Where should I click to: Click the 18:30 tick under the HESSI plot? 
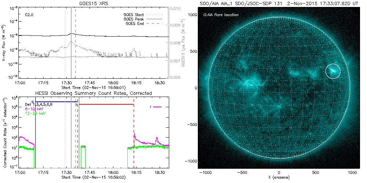[159, 173]
